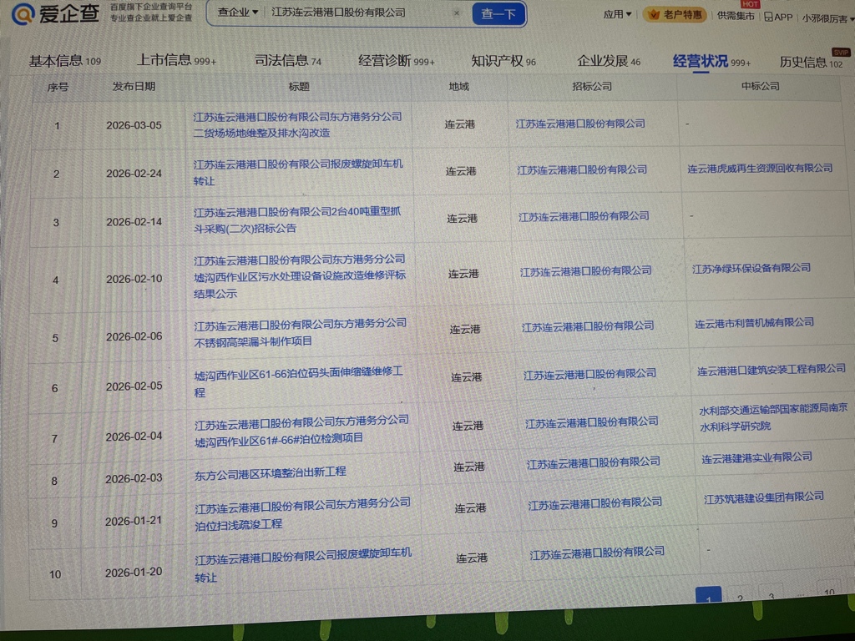Image resolution: width=855 pixels, height=641 pixels.
Task: Open winning bidder 连云港市利普机械有限公司
Action: coord(754,323)
